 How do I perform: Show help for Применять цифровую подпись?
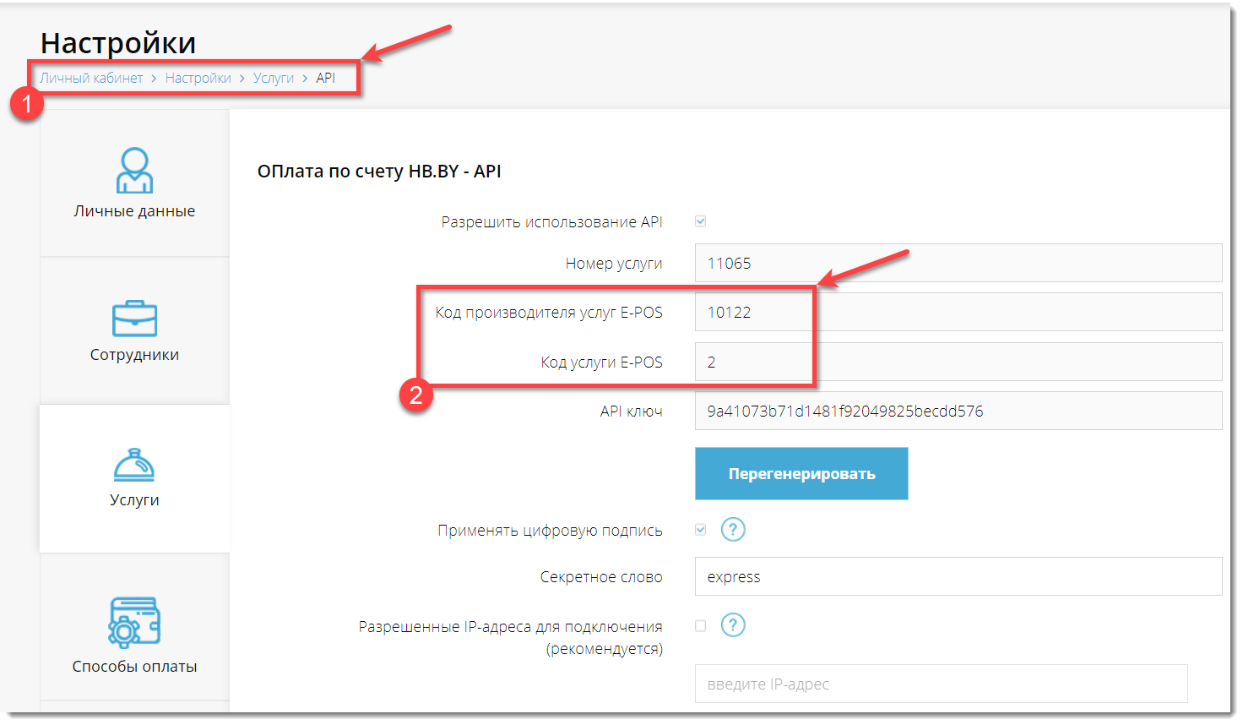733,530
